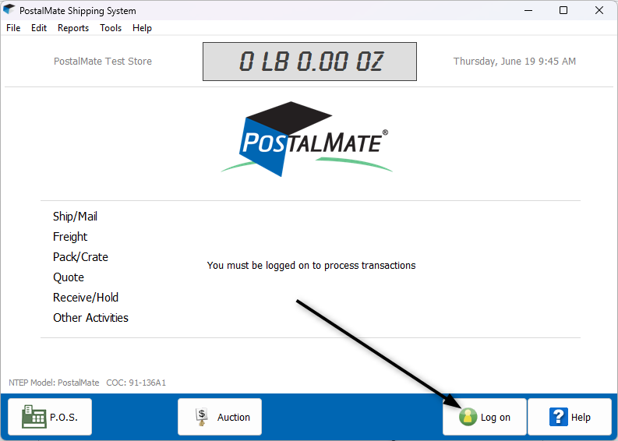Open the Edit menu

[39, 28]
